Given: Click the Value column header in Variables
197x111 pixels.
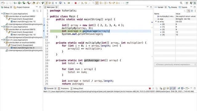Looking at the screenshot, I should click(186, 14).
